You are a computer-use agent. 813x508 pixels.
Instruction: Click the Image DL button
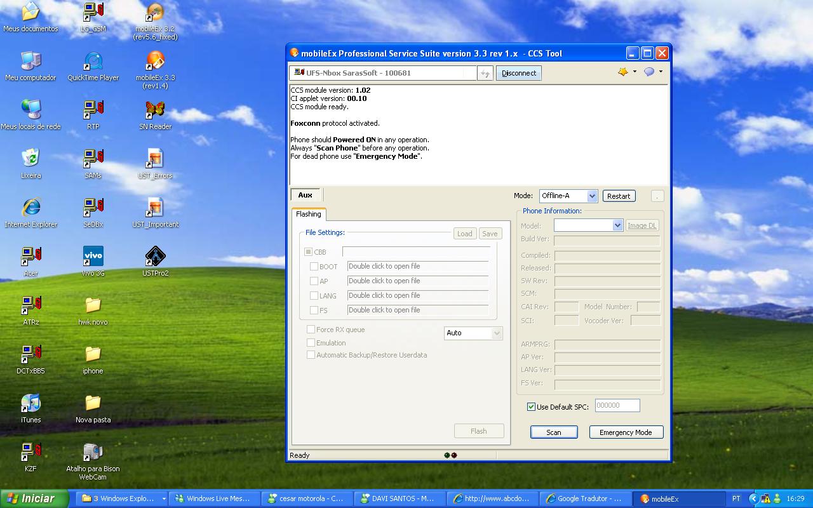click(642, 225)
